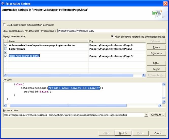This screenshot has width=169, height=139.
Task: Click the Configure... button
Action: tap(158, 115)
